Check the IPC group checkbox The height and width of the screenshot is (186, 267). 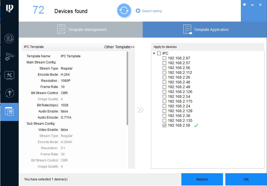tap(159, 54)
